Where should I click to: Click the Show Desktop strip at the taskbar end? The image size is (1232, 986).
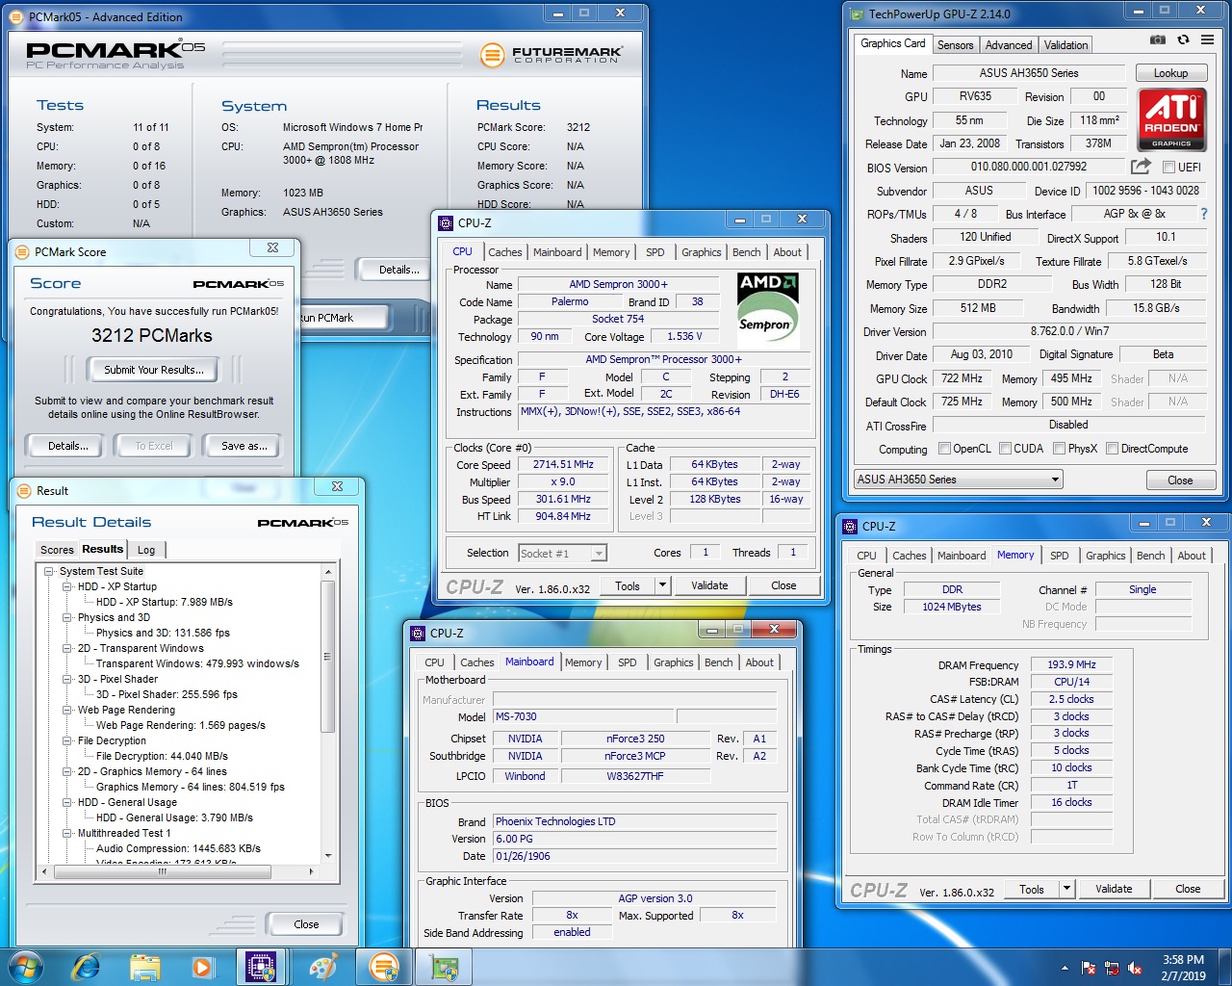[x=1224, y=968]
